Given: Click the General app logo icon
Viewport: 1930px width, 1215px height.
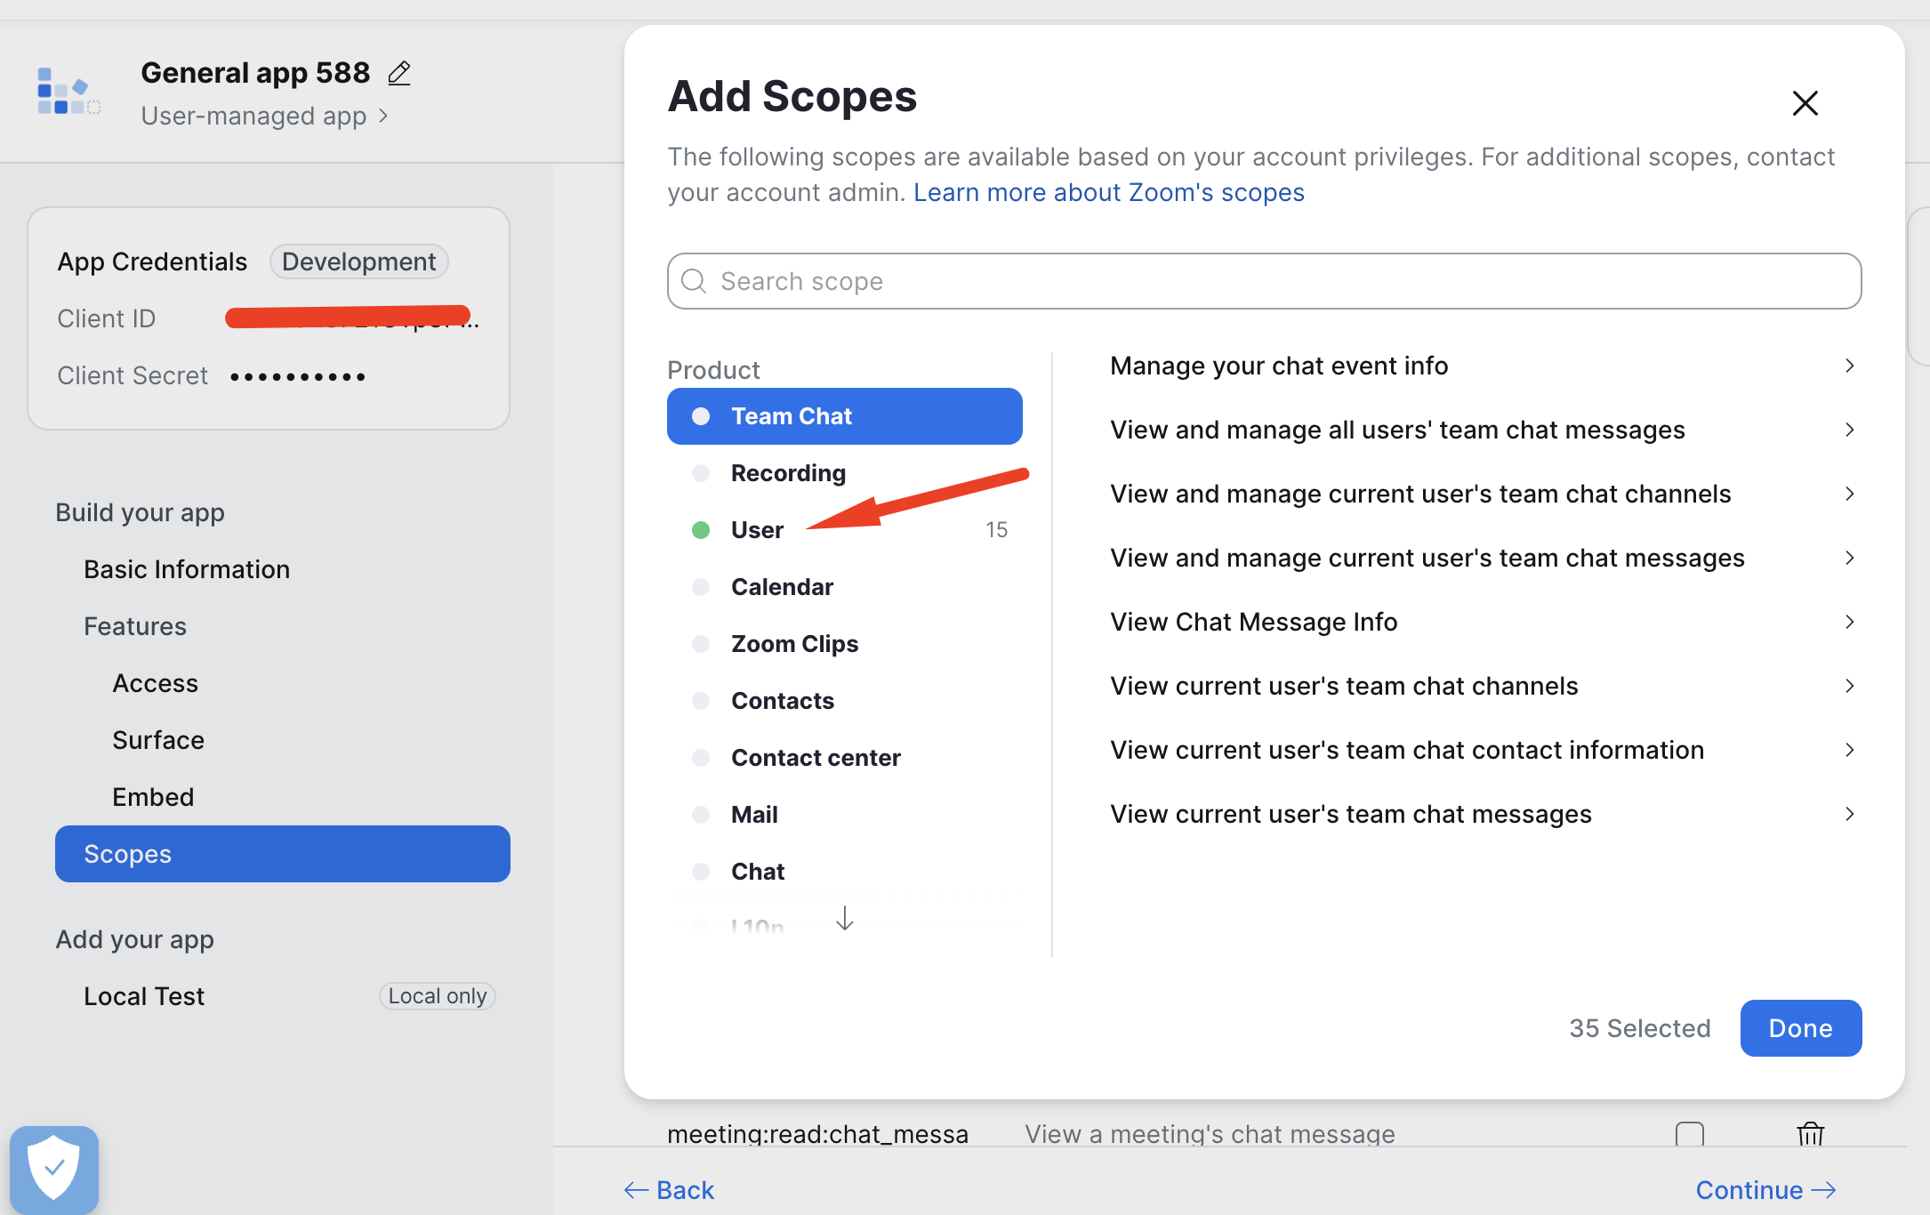Looking at the screenshot, I should click(68, 92).
